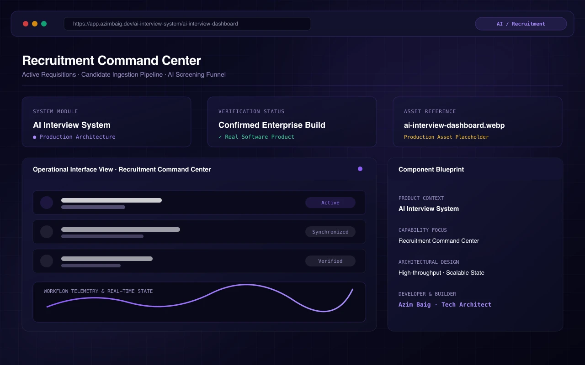Click the WORKFLOW TELEMETRY & REAL-TIME STATE label
The image size is (585, 365).
tap(98, 291)
